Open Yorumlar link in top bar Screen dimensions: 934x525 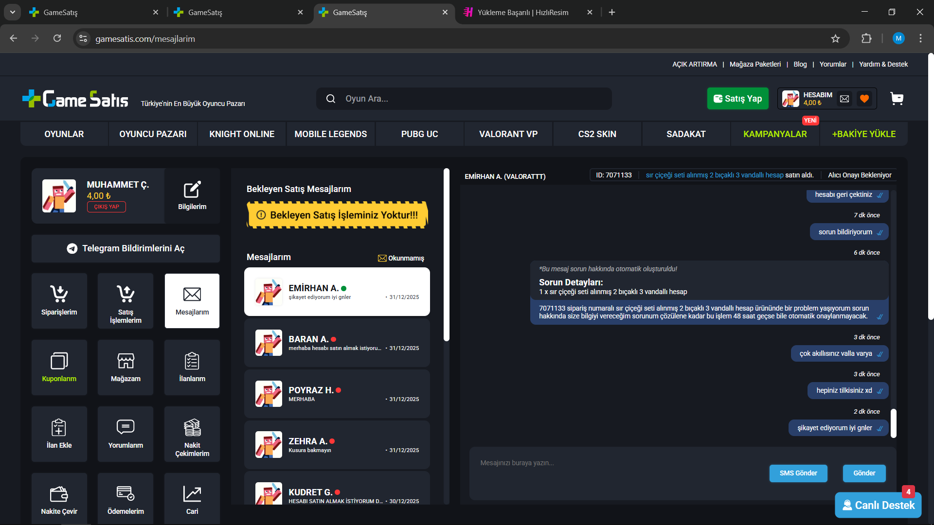pos(833,64)
